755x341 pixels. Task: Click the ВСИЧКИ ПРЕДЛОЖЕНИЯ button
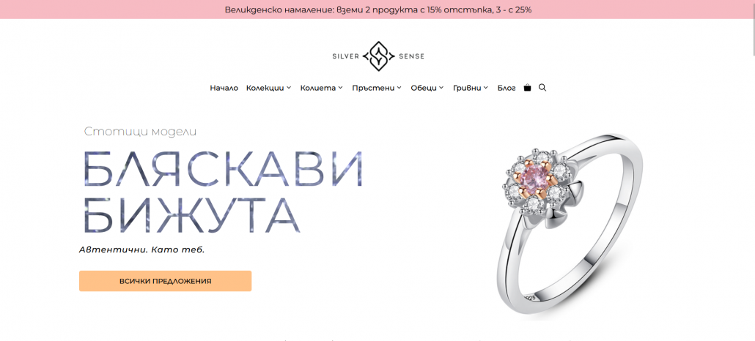(165, 281)
